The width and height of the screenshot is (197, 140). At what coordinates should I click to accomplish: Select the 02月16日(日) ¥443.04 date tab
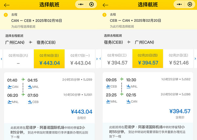49,59
